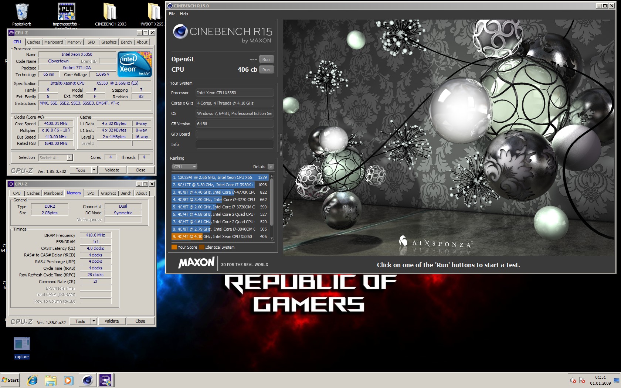Screen dimensions: 621x388
Task: Run the CPU benchmark
Action: click(x=266, y=70)
